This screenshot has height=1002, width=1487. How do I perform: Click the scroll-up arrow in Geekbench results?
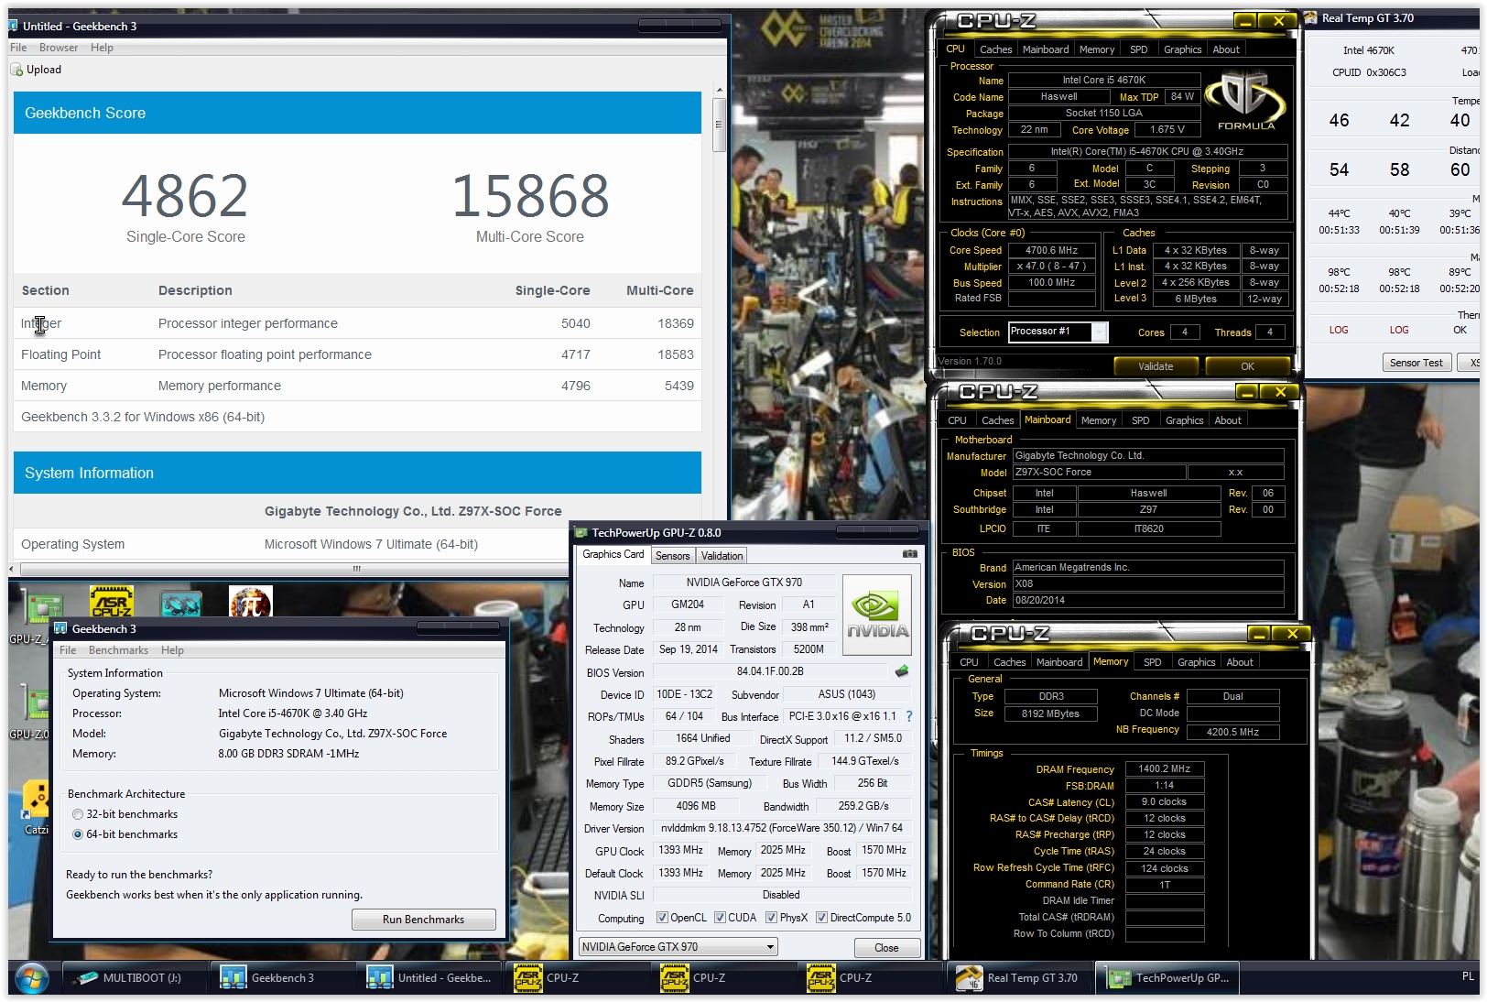719,90
